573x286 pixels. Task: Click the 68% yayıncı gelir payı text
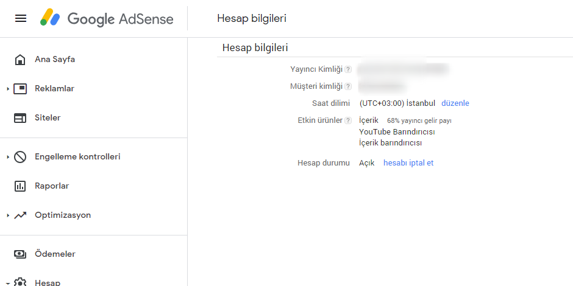419,120
